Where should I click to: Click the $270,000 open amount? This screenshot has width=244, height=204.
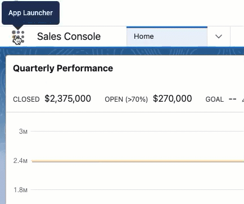point(172,98)
